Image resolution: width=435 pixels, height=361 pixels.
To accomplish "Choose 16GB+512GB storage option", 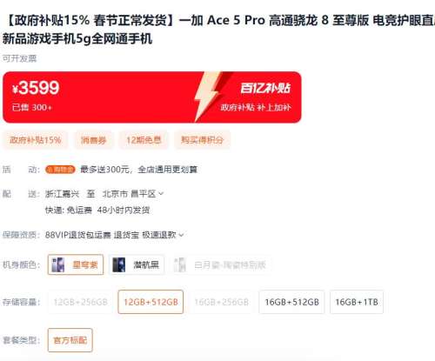I will (x=291, y=302).
